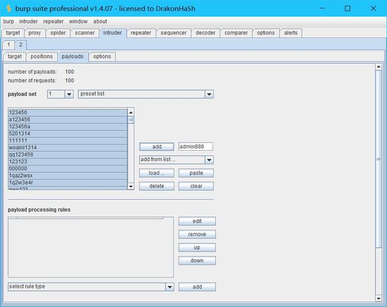Select payload entry 5201314
Viewport: 387px width, 307px height.
click(68, 134)
